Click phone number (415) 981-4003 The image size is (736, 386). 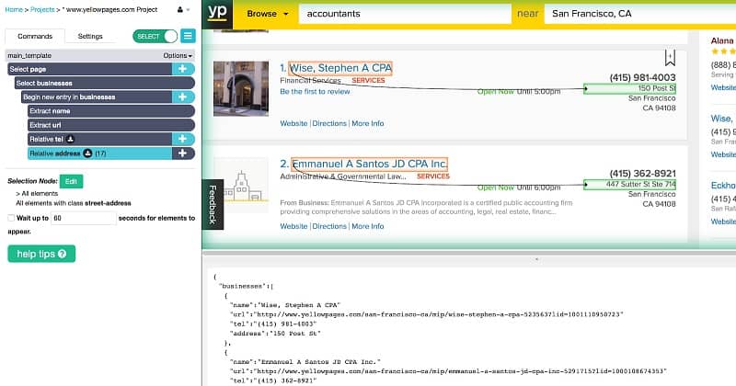[642, 77]
